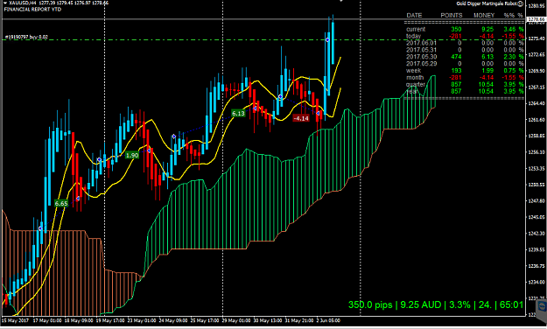Click the 'current' row label in report
Screen dimensions: 547x329
[416, 29]
